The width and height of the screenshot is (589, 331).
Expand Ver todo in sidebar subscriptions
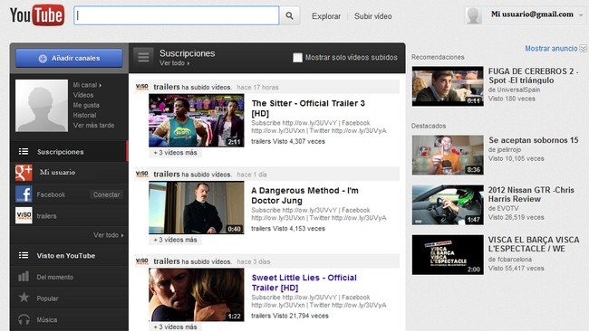point(108,235)
